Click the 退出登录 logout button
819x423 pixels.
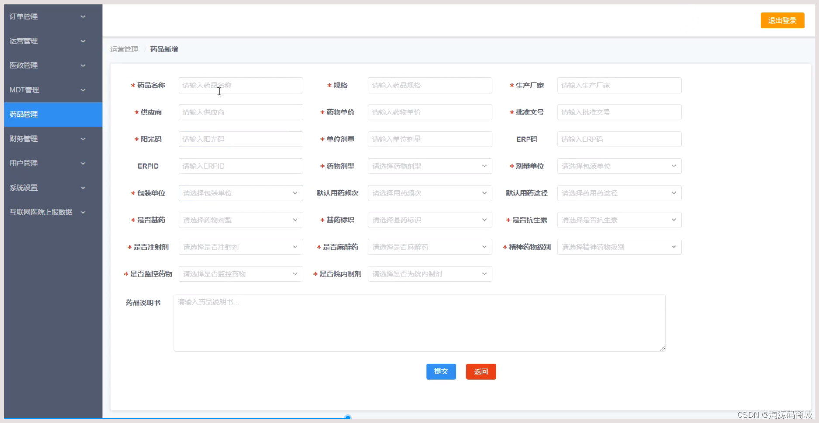point(782,21)
